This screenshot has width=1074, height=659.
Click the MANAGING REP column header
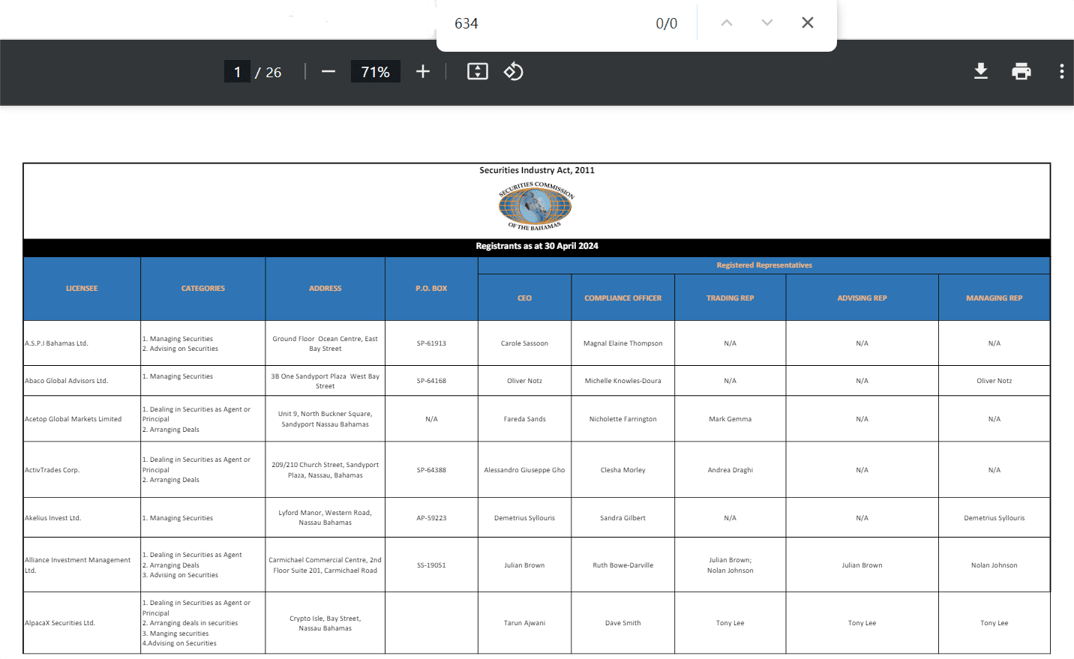pyautogui.click(x=994, y=298)
